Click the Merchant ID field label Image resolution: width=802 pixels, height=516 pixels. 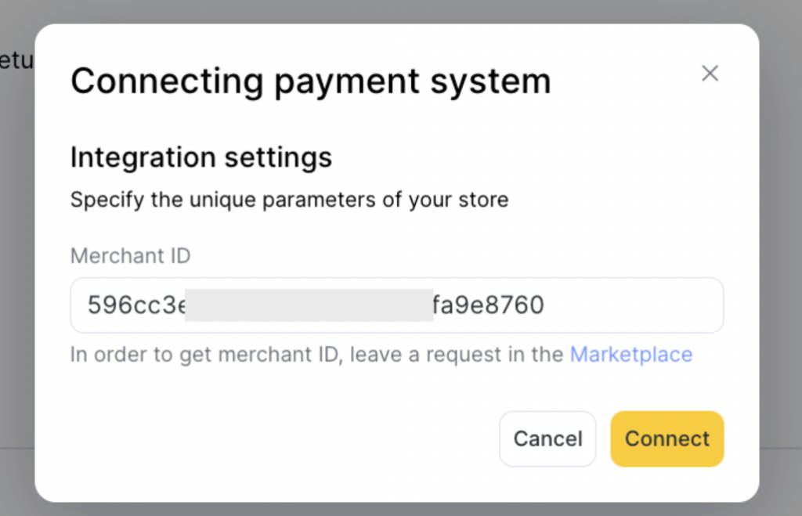pyautogui.click(x=130, y=256)
